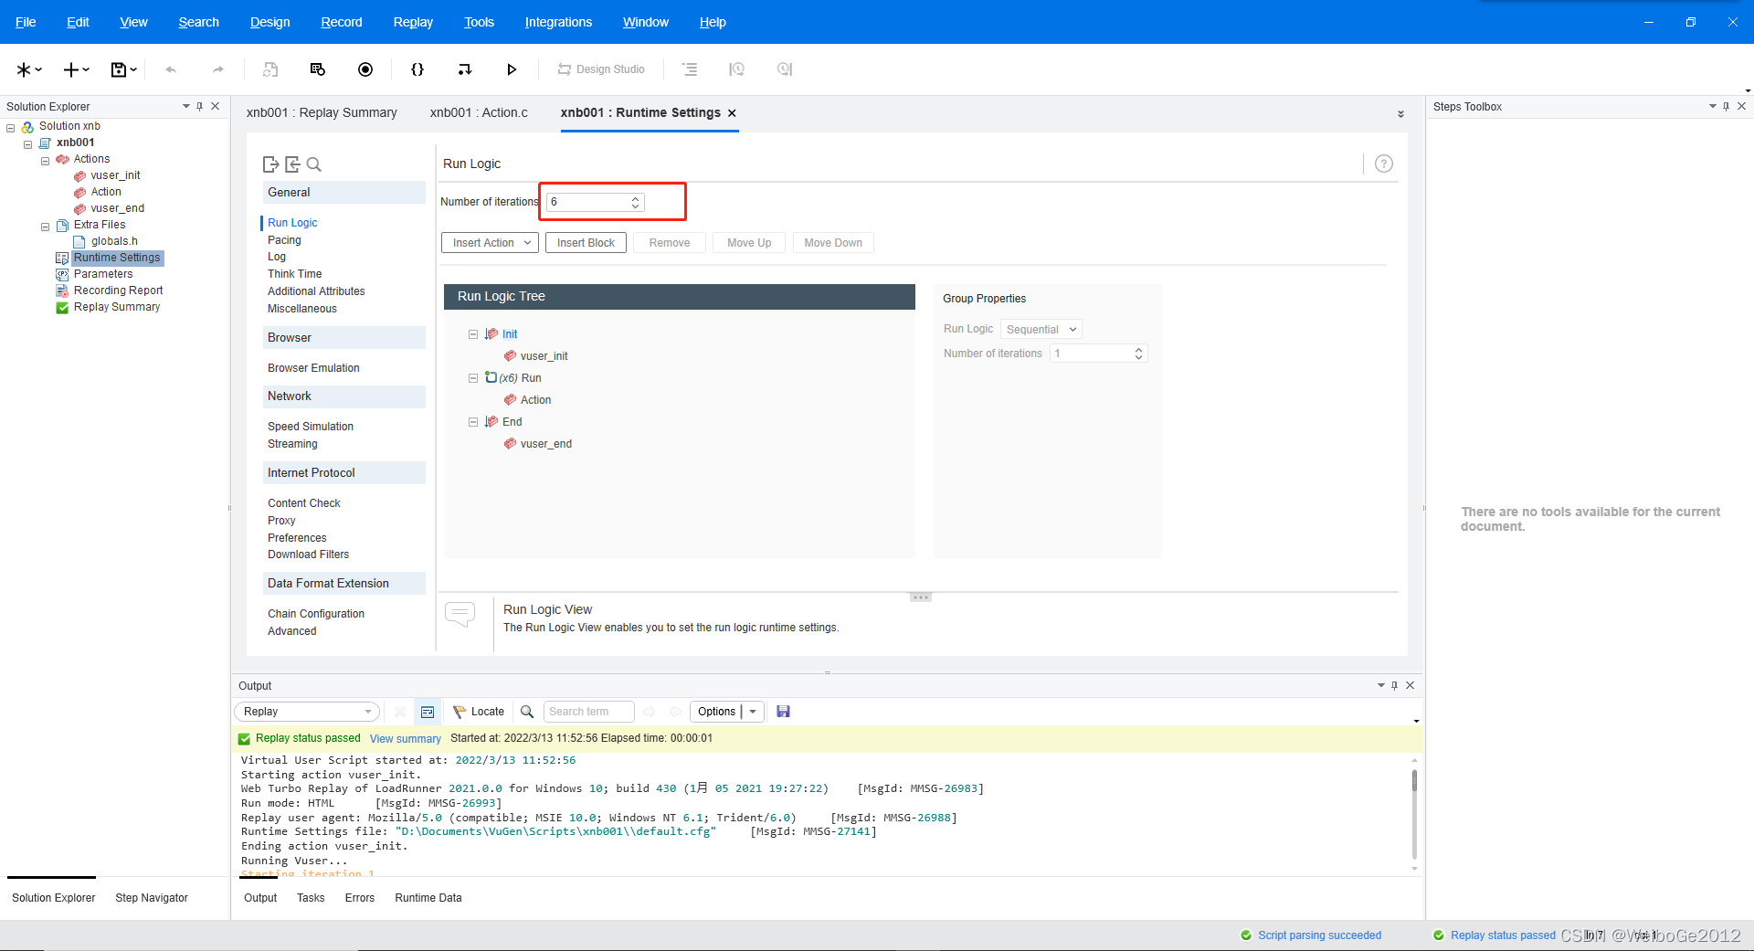Open Speed Simulation settings
The image size is (1754, 951).
pos(311,427)
